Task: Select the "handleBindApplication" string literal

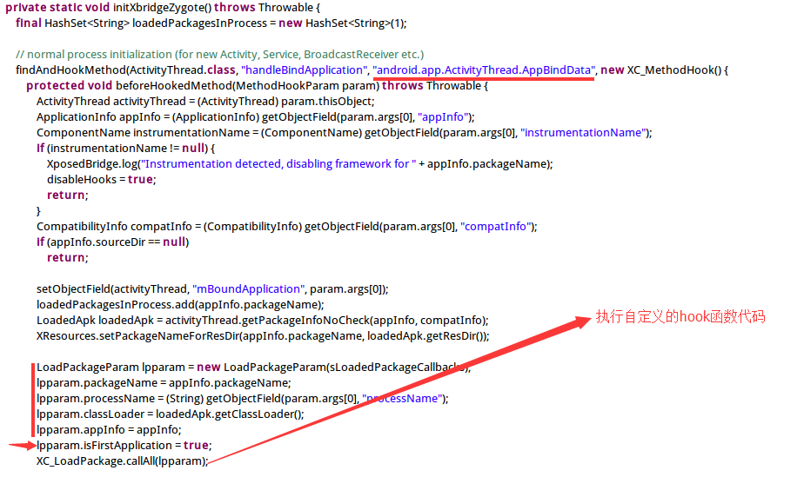Action: point(305,70)
